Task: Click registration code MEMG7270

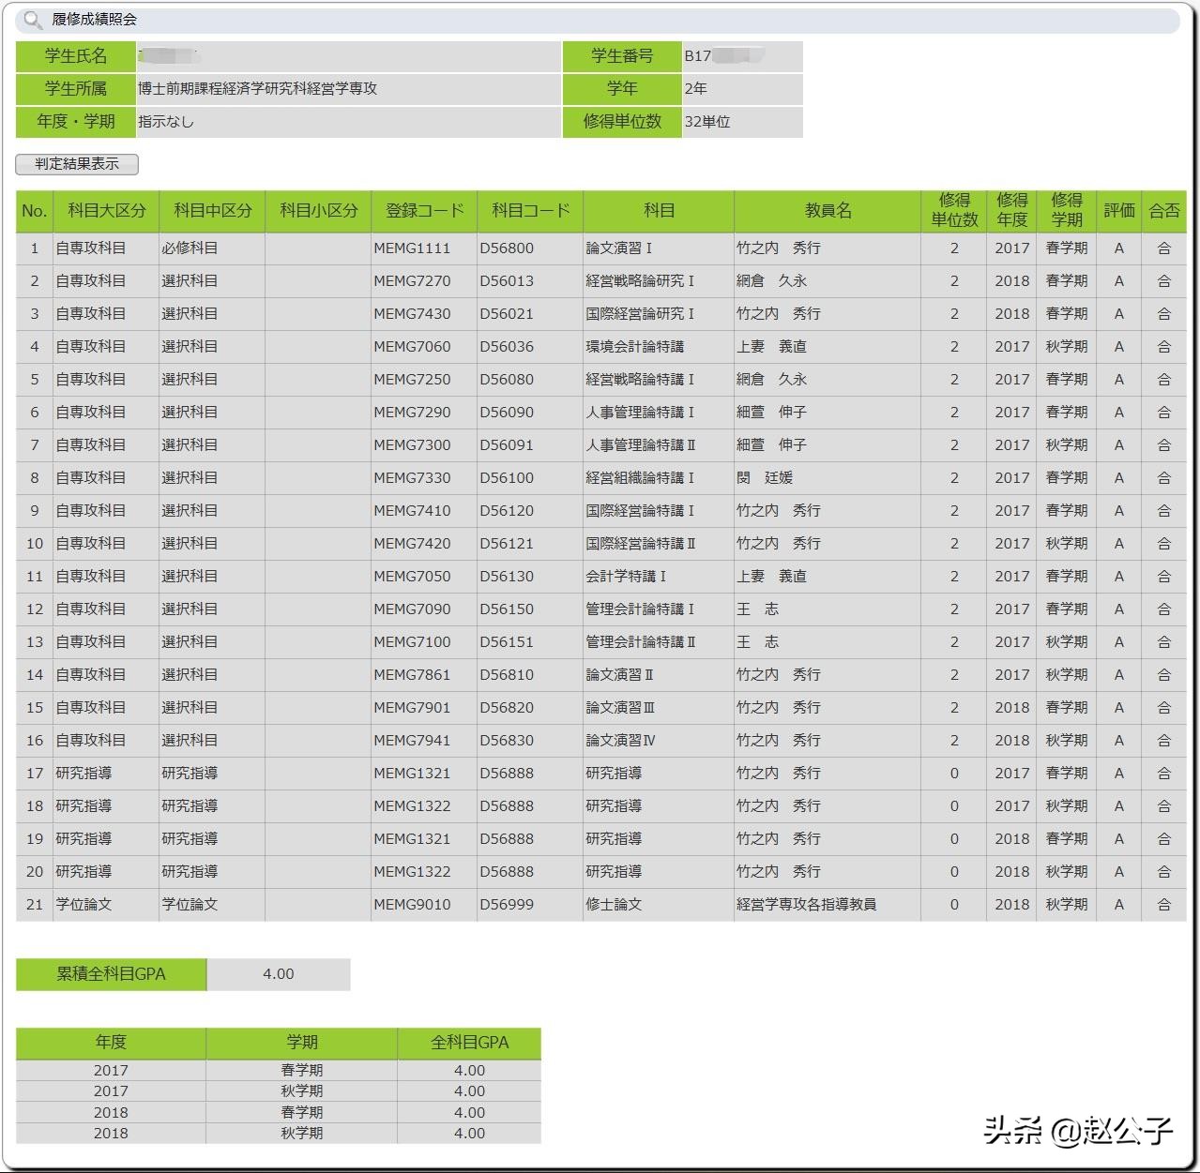Action: point(412,281)
